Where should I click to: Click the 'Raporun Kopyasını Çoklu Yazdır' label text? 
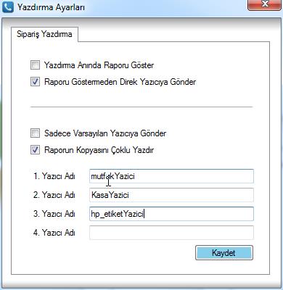coord(99,150)
